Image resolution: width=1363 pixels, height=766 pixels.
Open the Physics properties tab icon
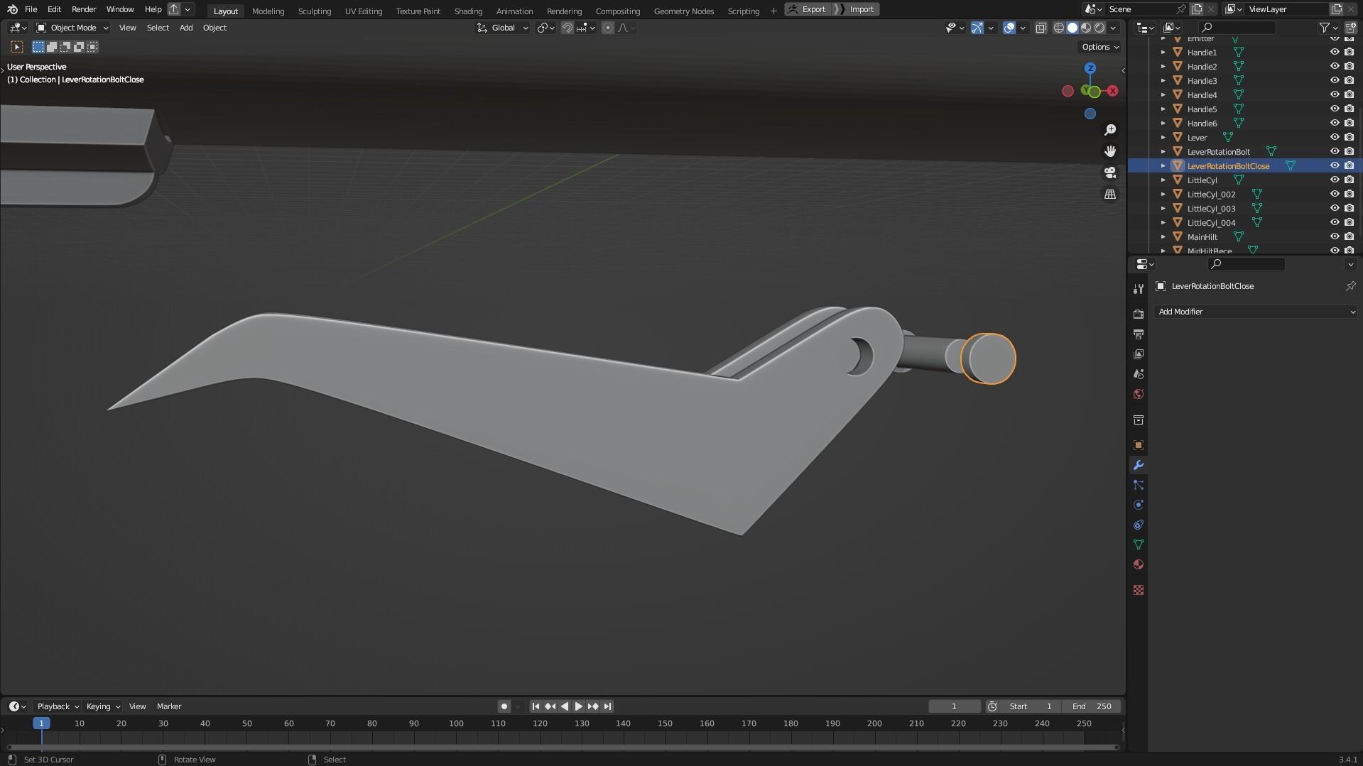pos(1139,505)
